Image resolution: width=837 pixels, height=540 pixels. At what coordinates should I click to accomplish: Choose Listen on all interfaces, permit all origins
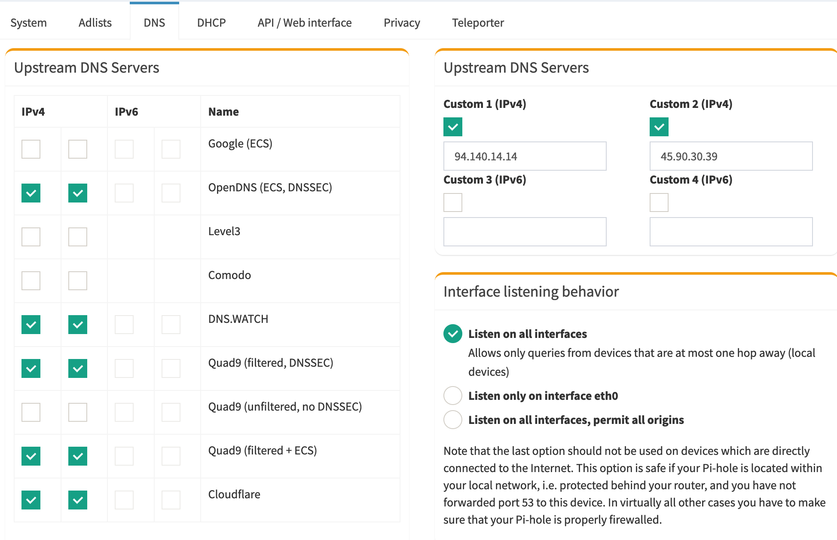452,420
